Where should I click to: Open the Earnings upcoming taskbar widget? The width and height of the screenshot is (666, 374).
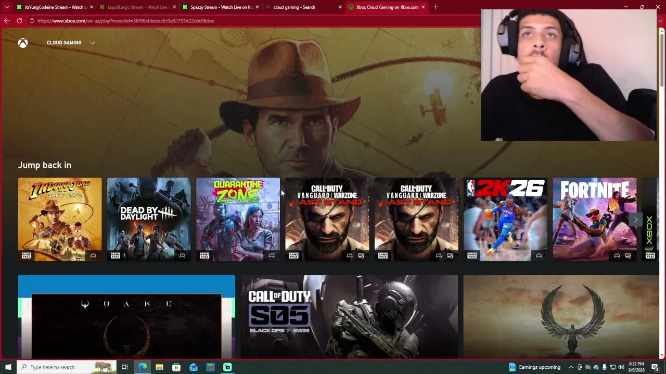tap(535, 367)
